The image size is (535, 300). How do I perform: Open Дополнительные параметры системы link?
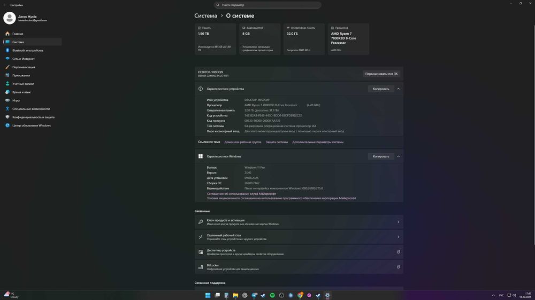click(x=318, y=142)
